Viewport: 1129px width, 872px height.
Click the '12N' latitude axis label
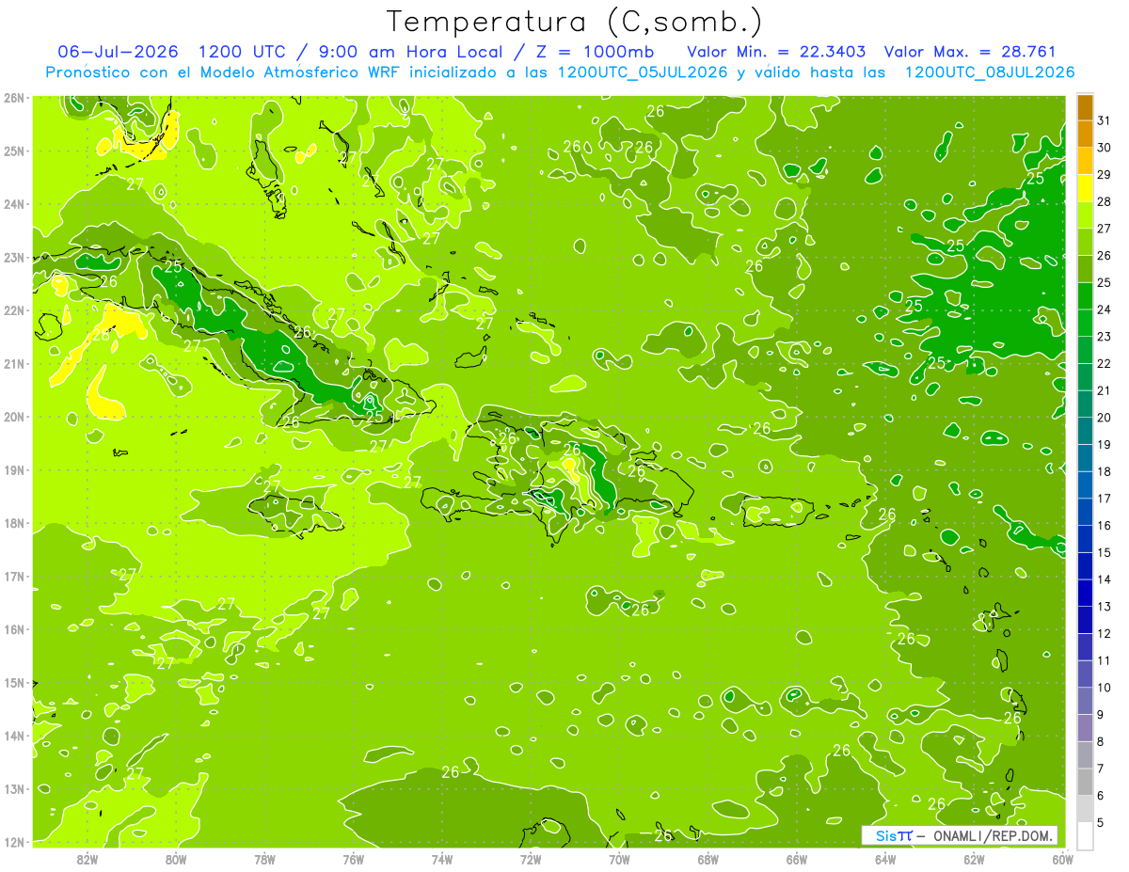point(14,842)
